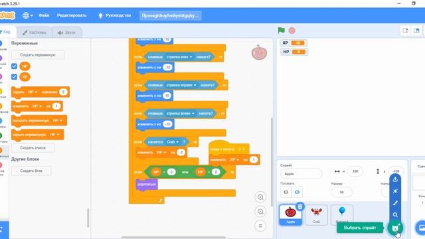Select the Balloon sprite thumbnail
This screenshot has width=425, height=239.
[x=342, y=215]
